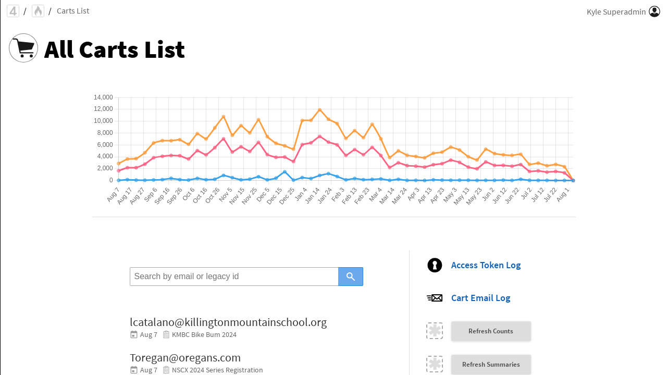Click the shopping cart header icon
Viewport: 667px width, 375px height.
[23, 48]
